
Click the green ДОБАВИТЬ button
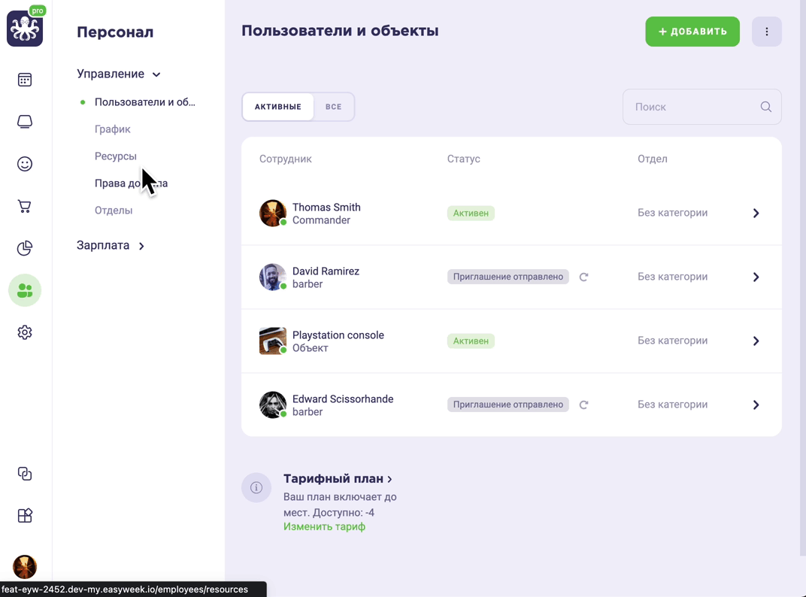point(692,32)
